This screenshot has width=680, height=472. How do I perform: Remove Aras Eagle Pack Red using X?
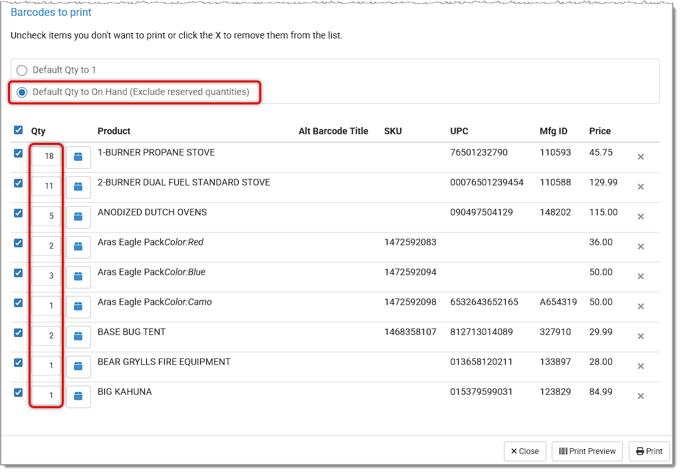click(641, 247)
